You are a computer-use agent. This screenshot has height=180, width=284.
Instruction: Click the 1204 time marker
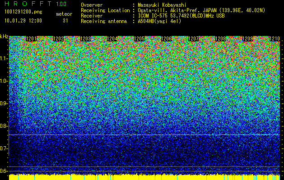pos(112,39)
